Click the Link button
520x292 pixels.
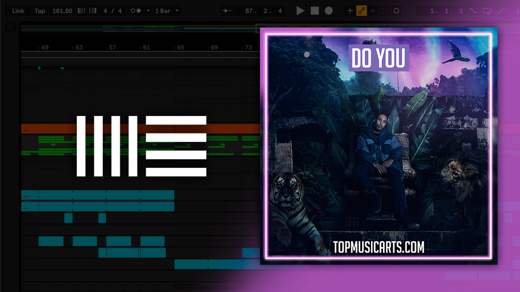[x=18, y=10]
